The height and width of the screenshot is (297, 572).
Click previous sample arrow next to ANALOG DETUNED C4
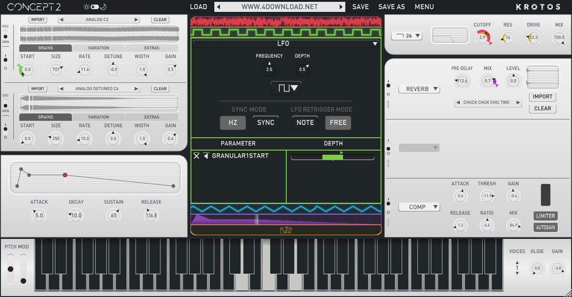(62, 89)
